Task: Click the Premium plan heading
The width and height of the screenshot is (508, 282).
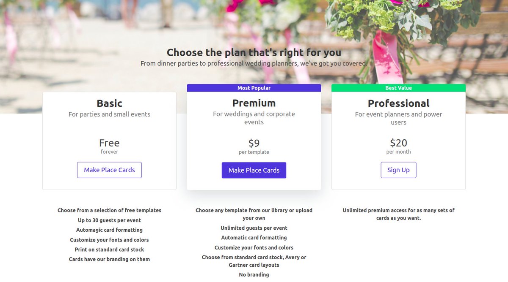Action: (x=254, y=103)
